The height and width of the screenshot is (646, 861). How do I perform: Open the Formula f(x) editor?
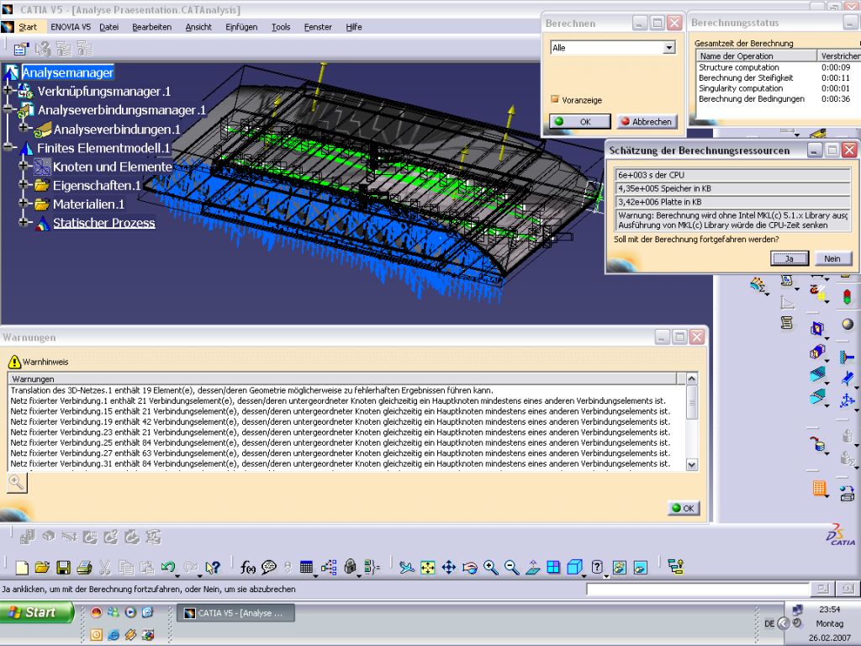point(248,568)
